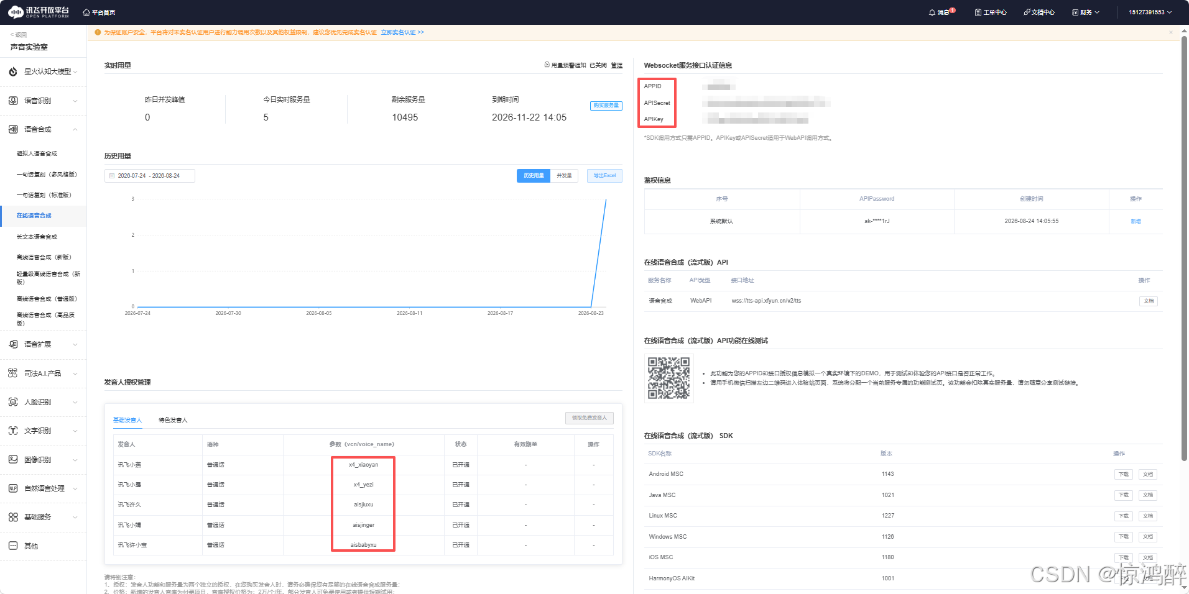This screenshot has width=1189, height=594.
Task: Click the 语音识别 sidebar icon
Action: 13,101
